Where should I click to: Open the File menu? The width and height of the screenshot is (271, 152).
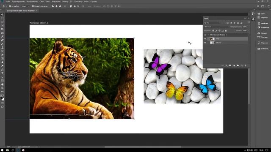(x=8, y=2)
